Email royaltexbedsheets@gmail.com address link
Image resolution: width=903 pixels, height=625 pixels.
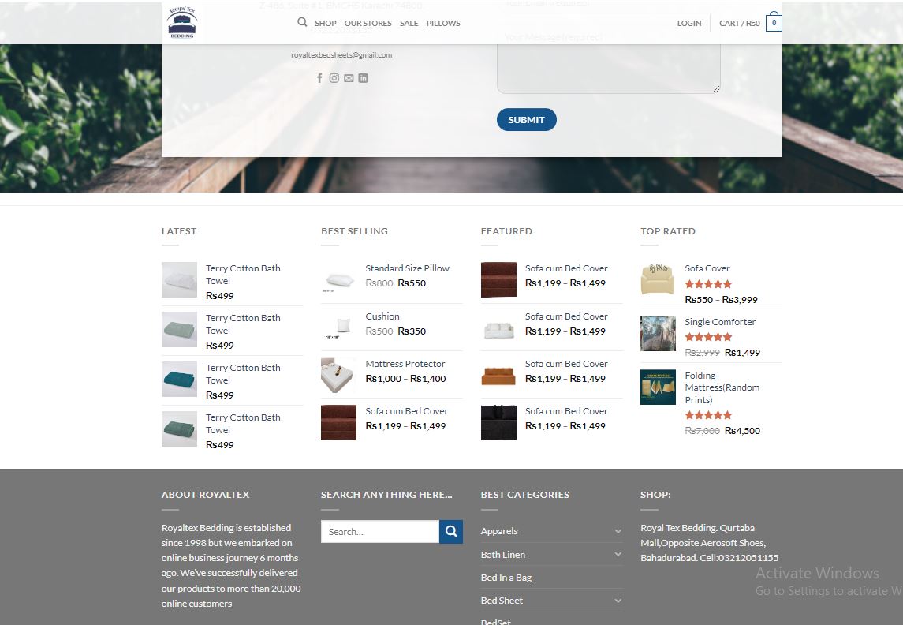(341, 54)
